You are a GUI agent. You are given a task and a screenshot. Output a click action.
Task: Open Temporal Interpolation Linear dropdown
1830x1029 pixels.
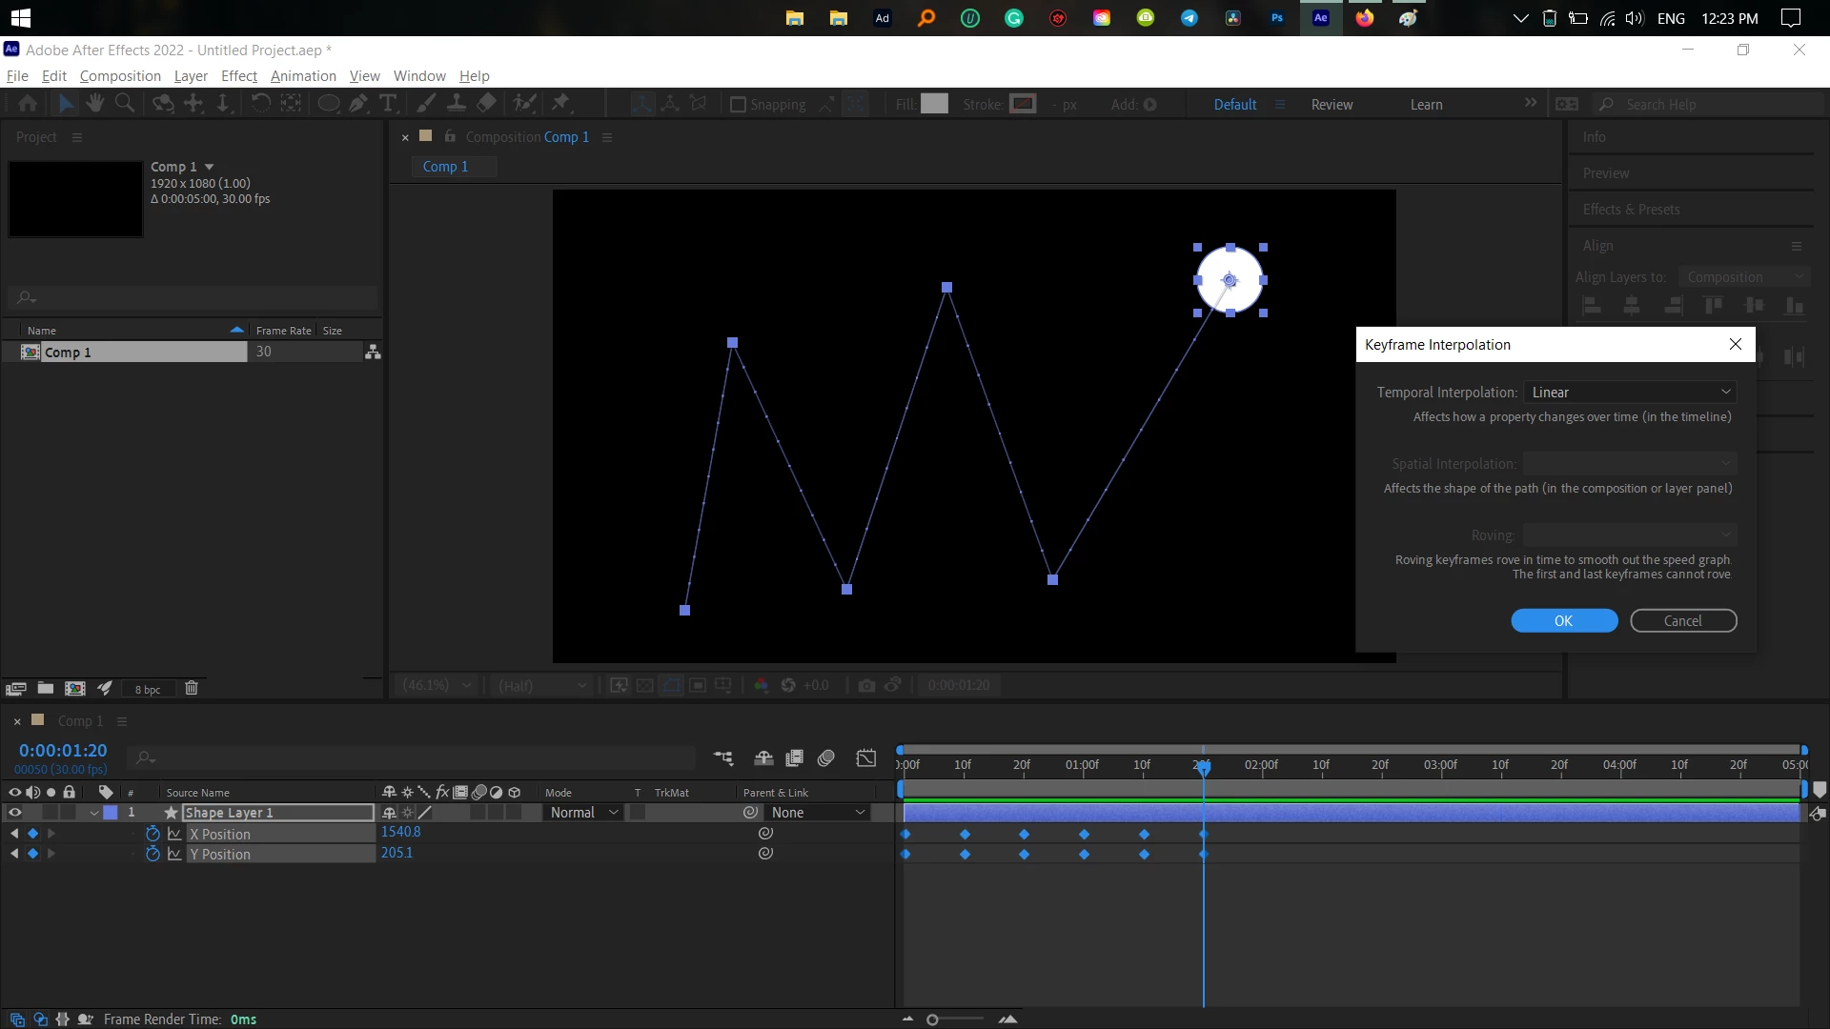(1630, 393)
